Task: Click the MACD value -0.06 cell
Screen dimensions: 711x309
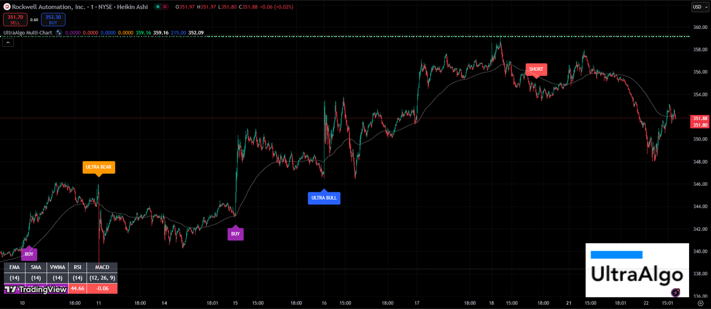Action: (103, 288)
